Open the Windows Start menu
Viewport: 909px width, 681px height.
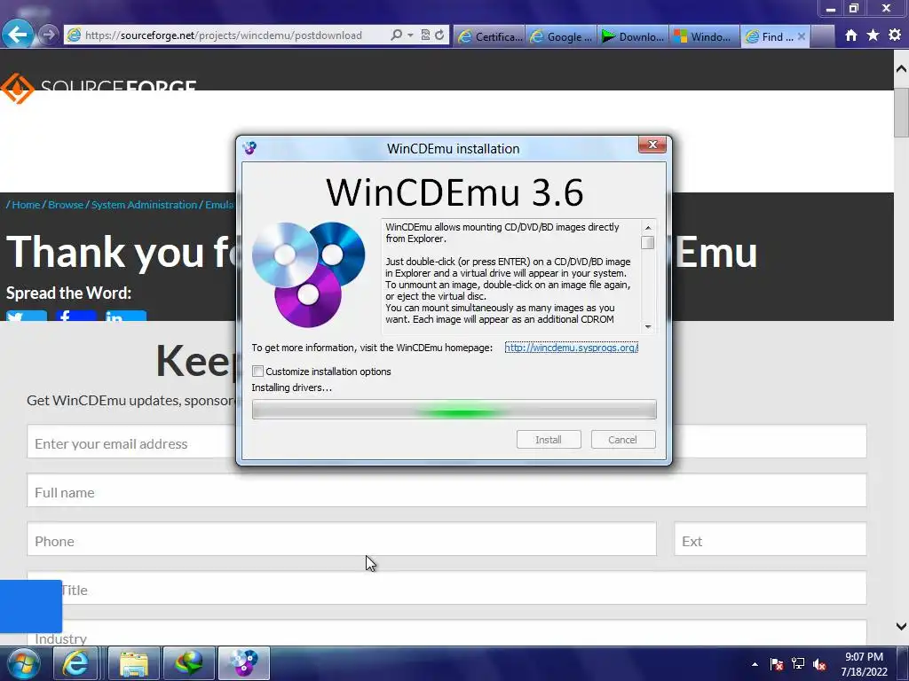[23, 663]
